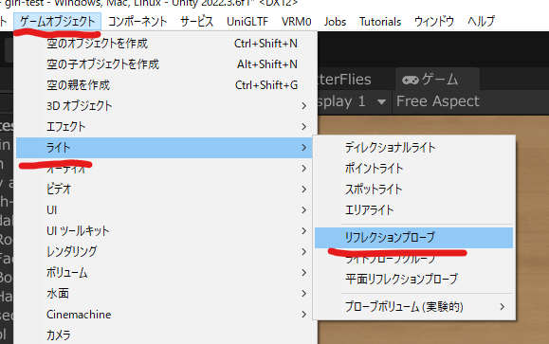Open the VRM0 menu
The width and height of the screenshot is (549, 344).
pyautogui.click(x=296, y=22)
